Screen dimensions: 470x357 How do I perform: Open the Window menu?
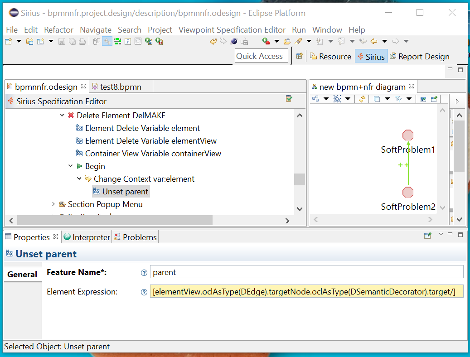[x=327, y=30]
